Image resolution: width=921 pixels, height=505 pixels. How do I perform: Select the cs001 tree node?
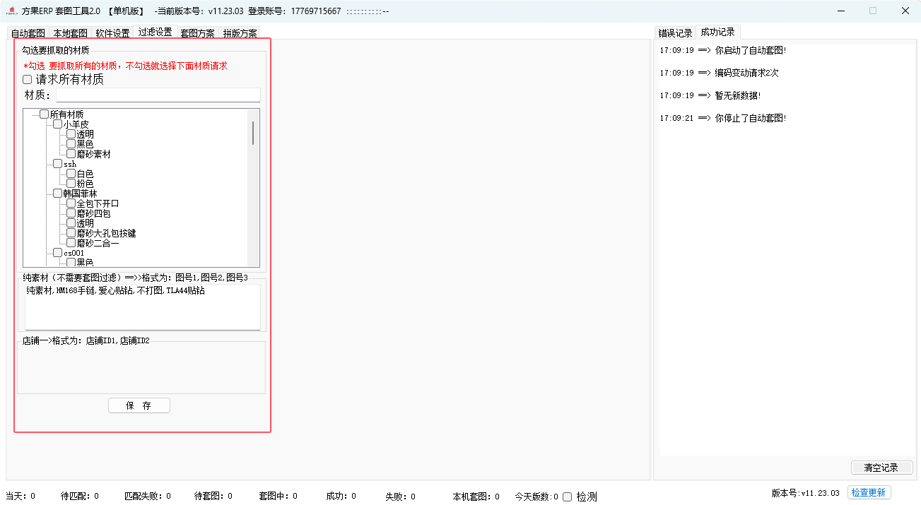click(74, 253)
